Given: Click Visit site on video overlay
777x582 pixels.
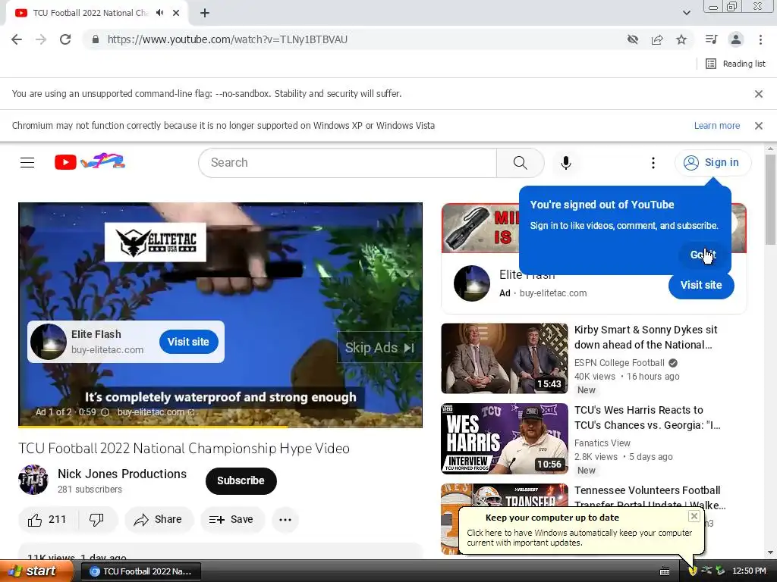Looking at the screenshot, I should 188,342.
